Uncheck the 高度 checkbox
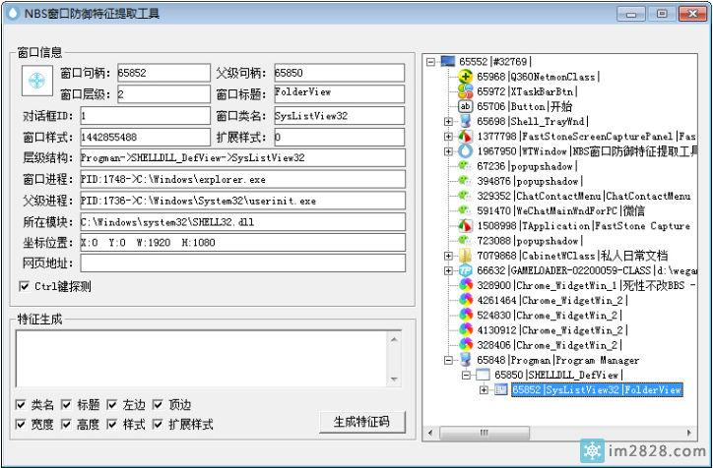The image size is (713, 468). pos(66,425)
